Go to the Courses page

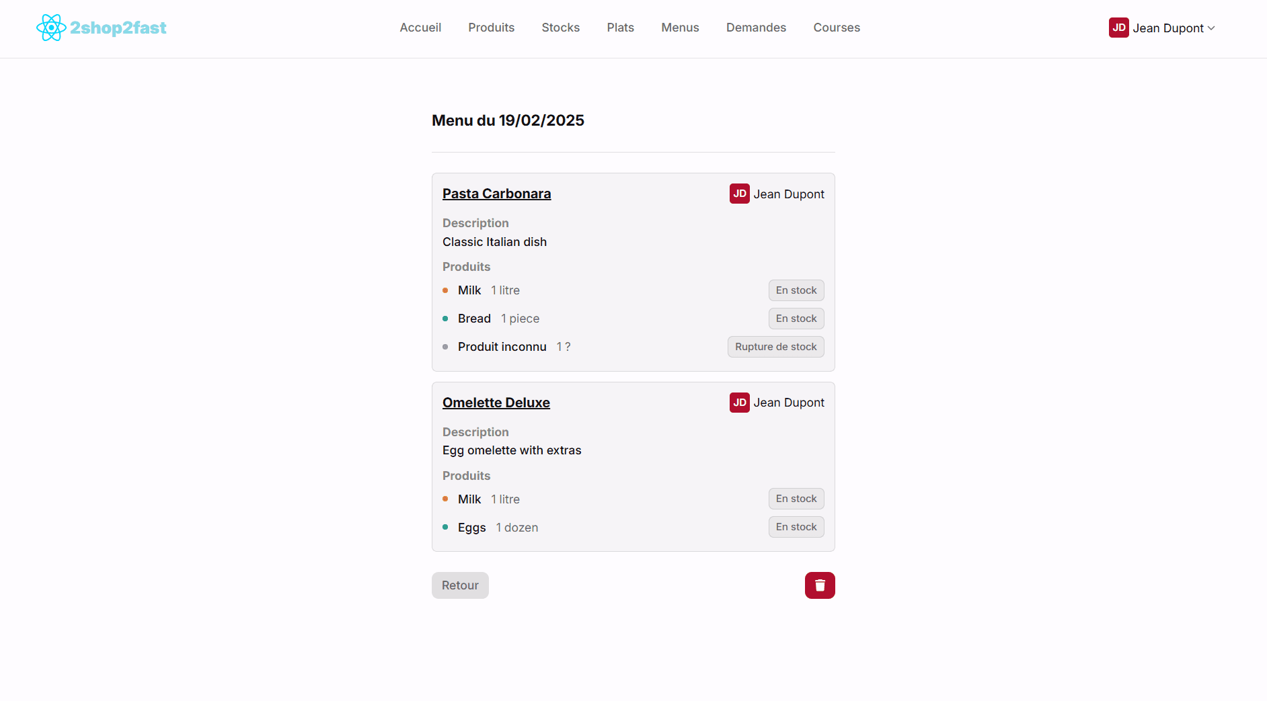coord(837,28)
